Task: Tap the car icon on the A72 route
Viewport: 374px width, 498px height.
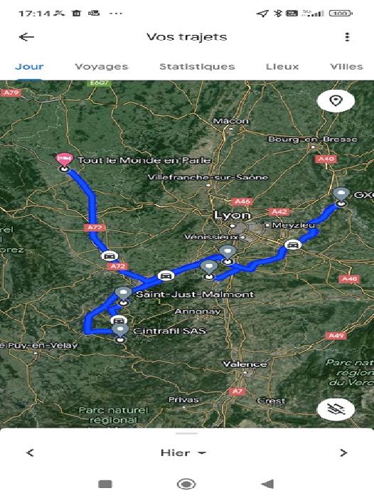Action: [x=109, y=255]
